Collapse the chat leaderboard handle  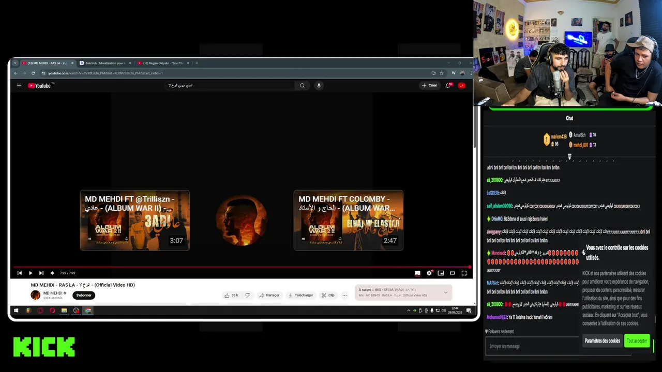(569, 156)
